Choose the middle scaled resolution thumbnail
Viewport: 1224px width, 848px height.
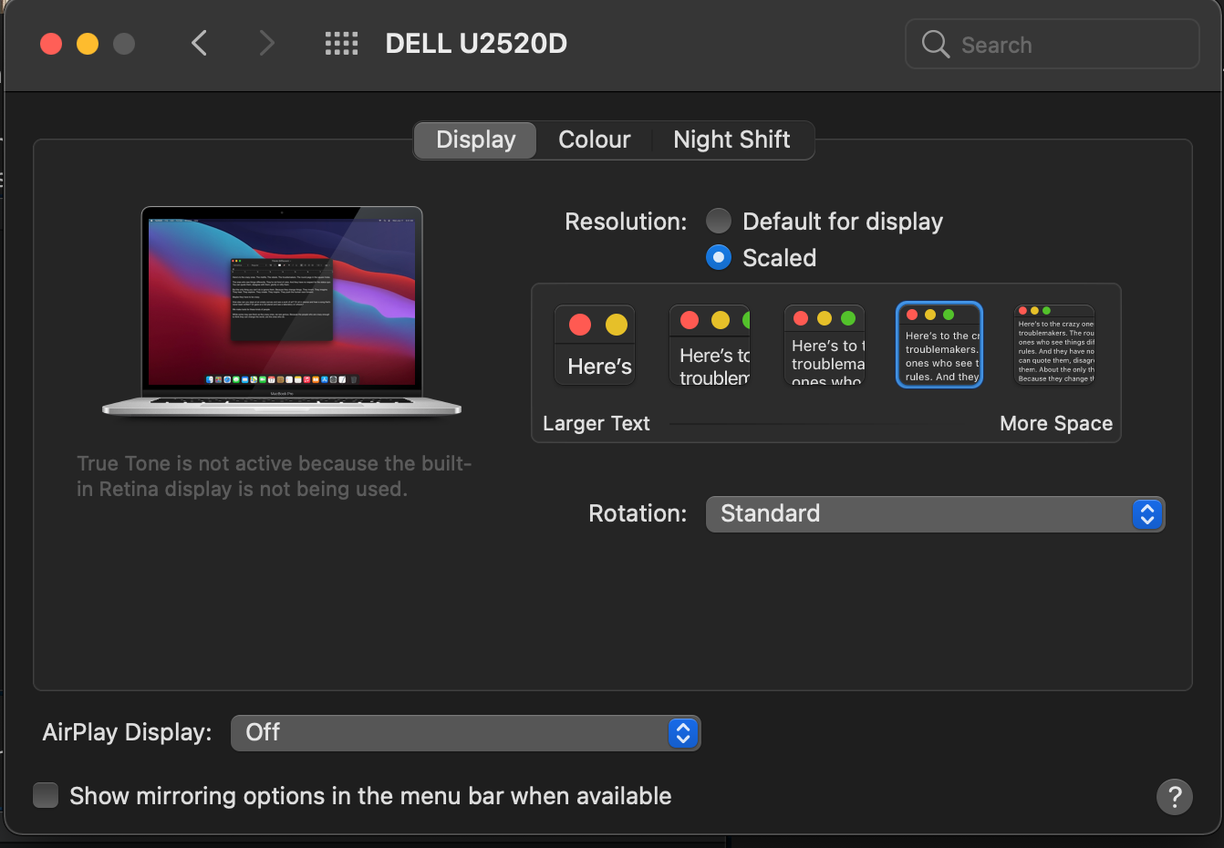(825, 346)
